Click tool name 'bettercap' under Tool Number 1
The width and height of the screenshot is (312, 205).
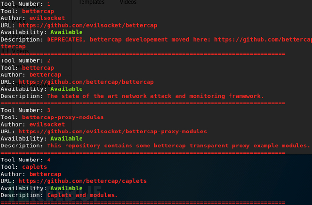click(x=38, y=11)
